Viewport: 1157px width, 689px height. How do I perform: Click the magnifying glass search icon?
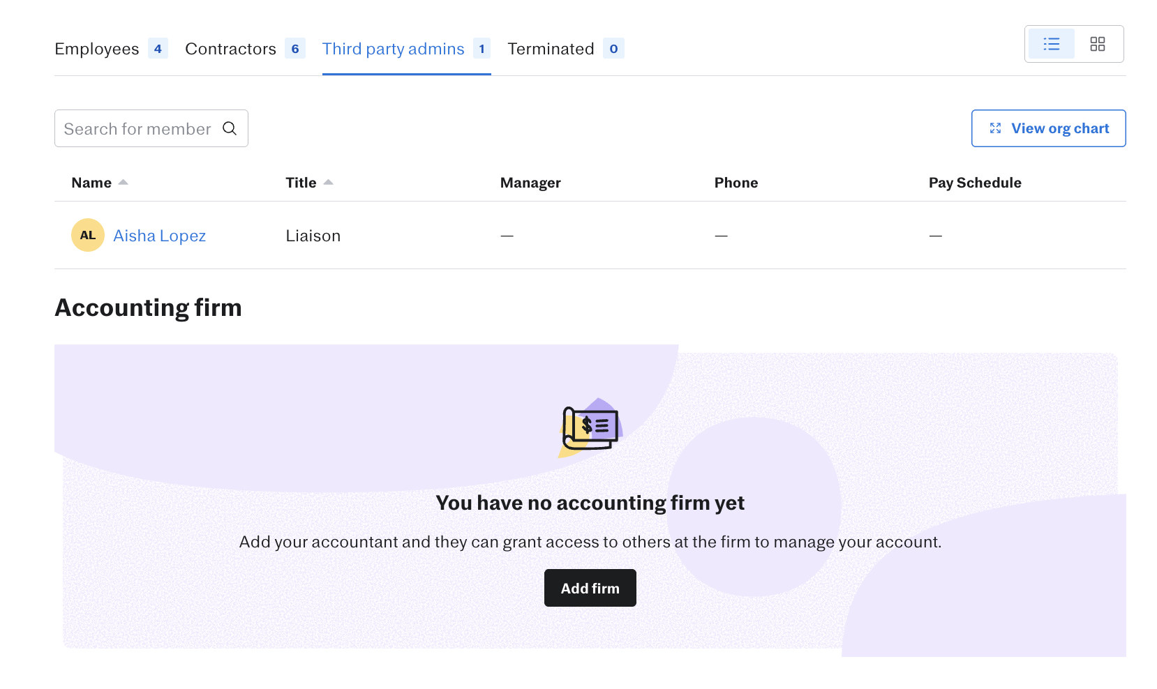pyautogui.click(x=230, y=128)
